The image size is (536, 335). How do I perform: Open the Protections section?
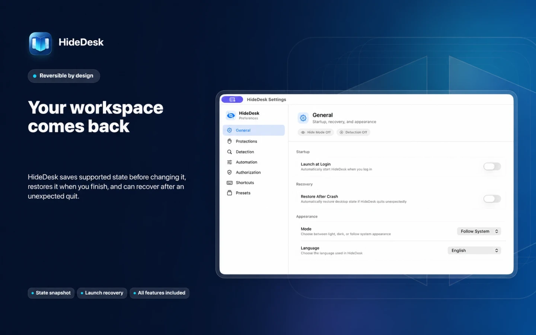pos(253,141)
